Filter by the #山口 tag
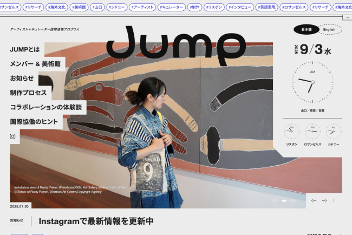The width and height of the screenshot is (352, 235). [97, 7]
